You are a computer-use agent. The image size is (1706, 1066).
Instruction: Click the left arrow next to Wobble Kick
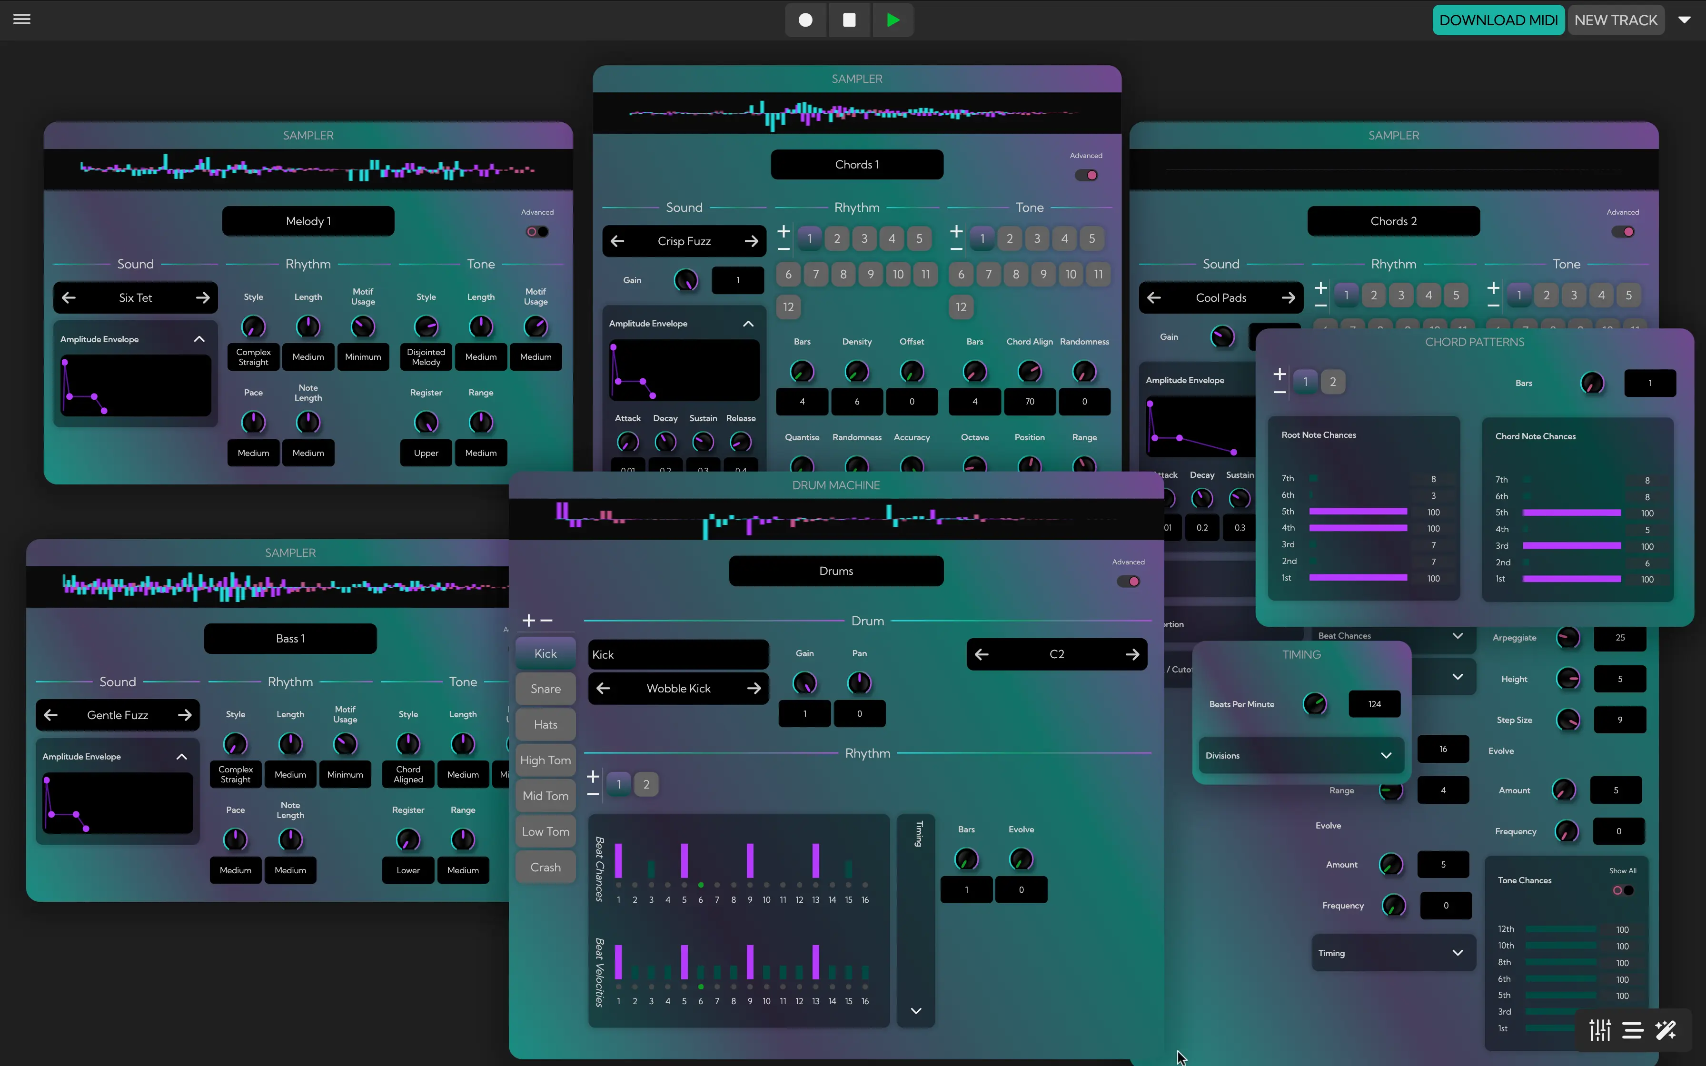(x=603, y=688)
